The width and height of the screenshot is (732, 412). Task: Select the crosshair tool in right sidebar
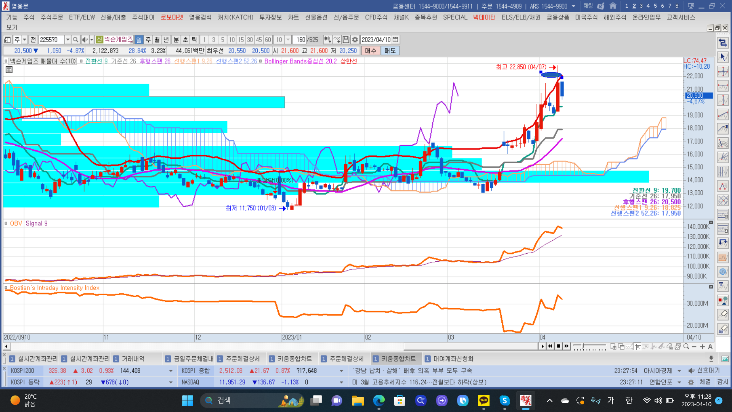[x=723, y=72]
